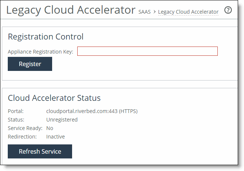Click the Registration Control heading
The height and width of the screenshot is (171, 244).
(x=45, y=37)
